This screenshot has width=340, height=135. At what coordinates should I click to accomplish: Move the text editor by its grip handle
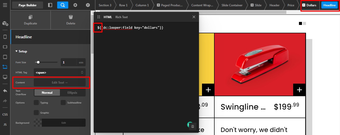[99, 17]
